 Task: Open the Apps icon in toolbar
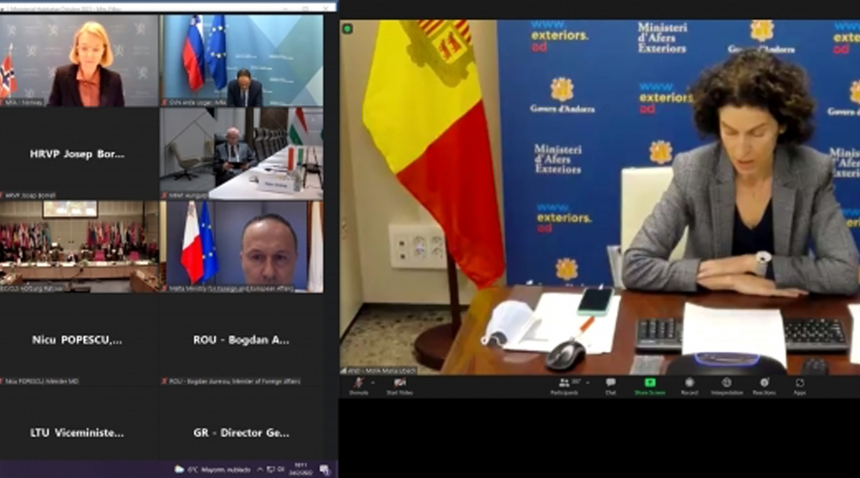click(800, 382)
